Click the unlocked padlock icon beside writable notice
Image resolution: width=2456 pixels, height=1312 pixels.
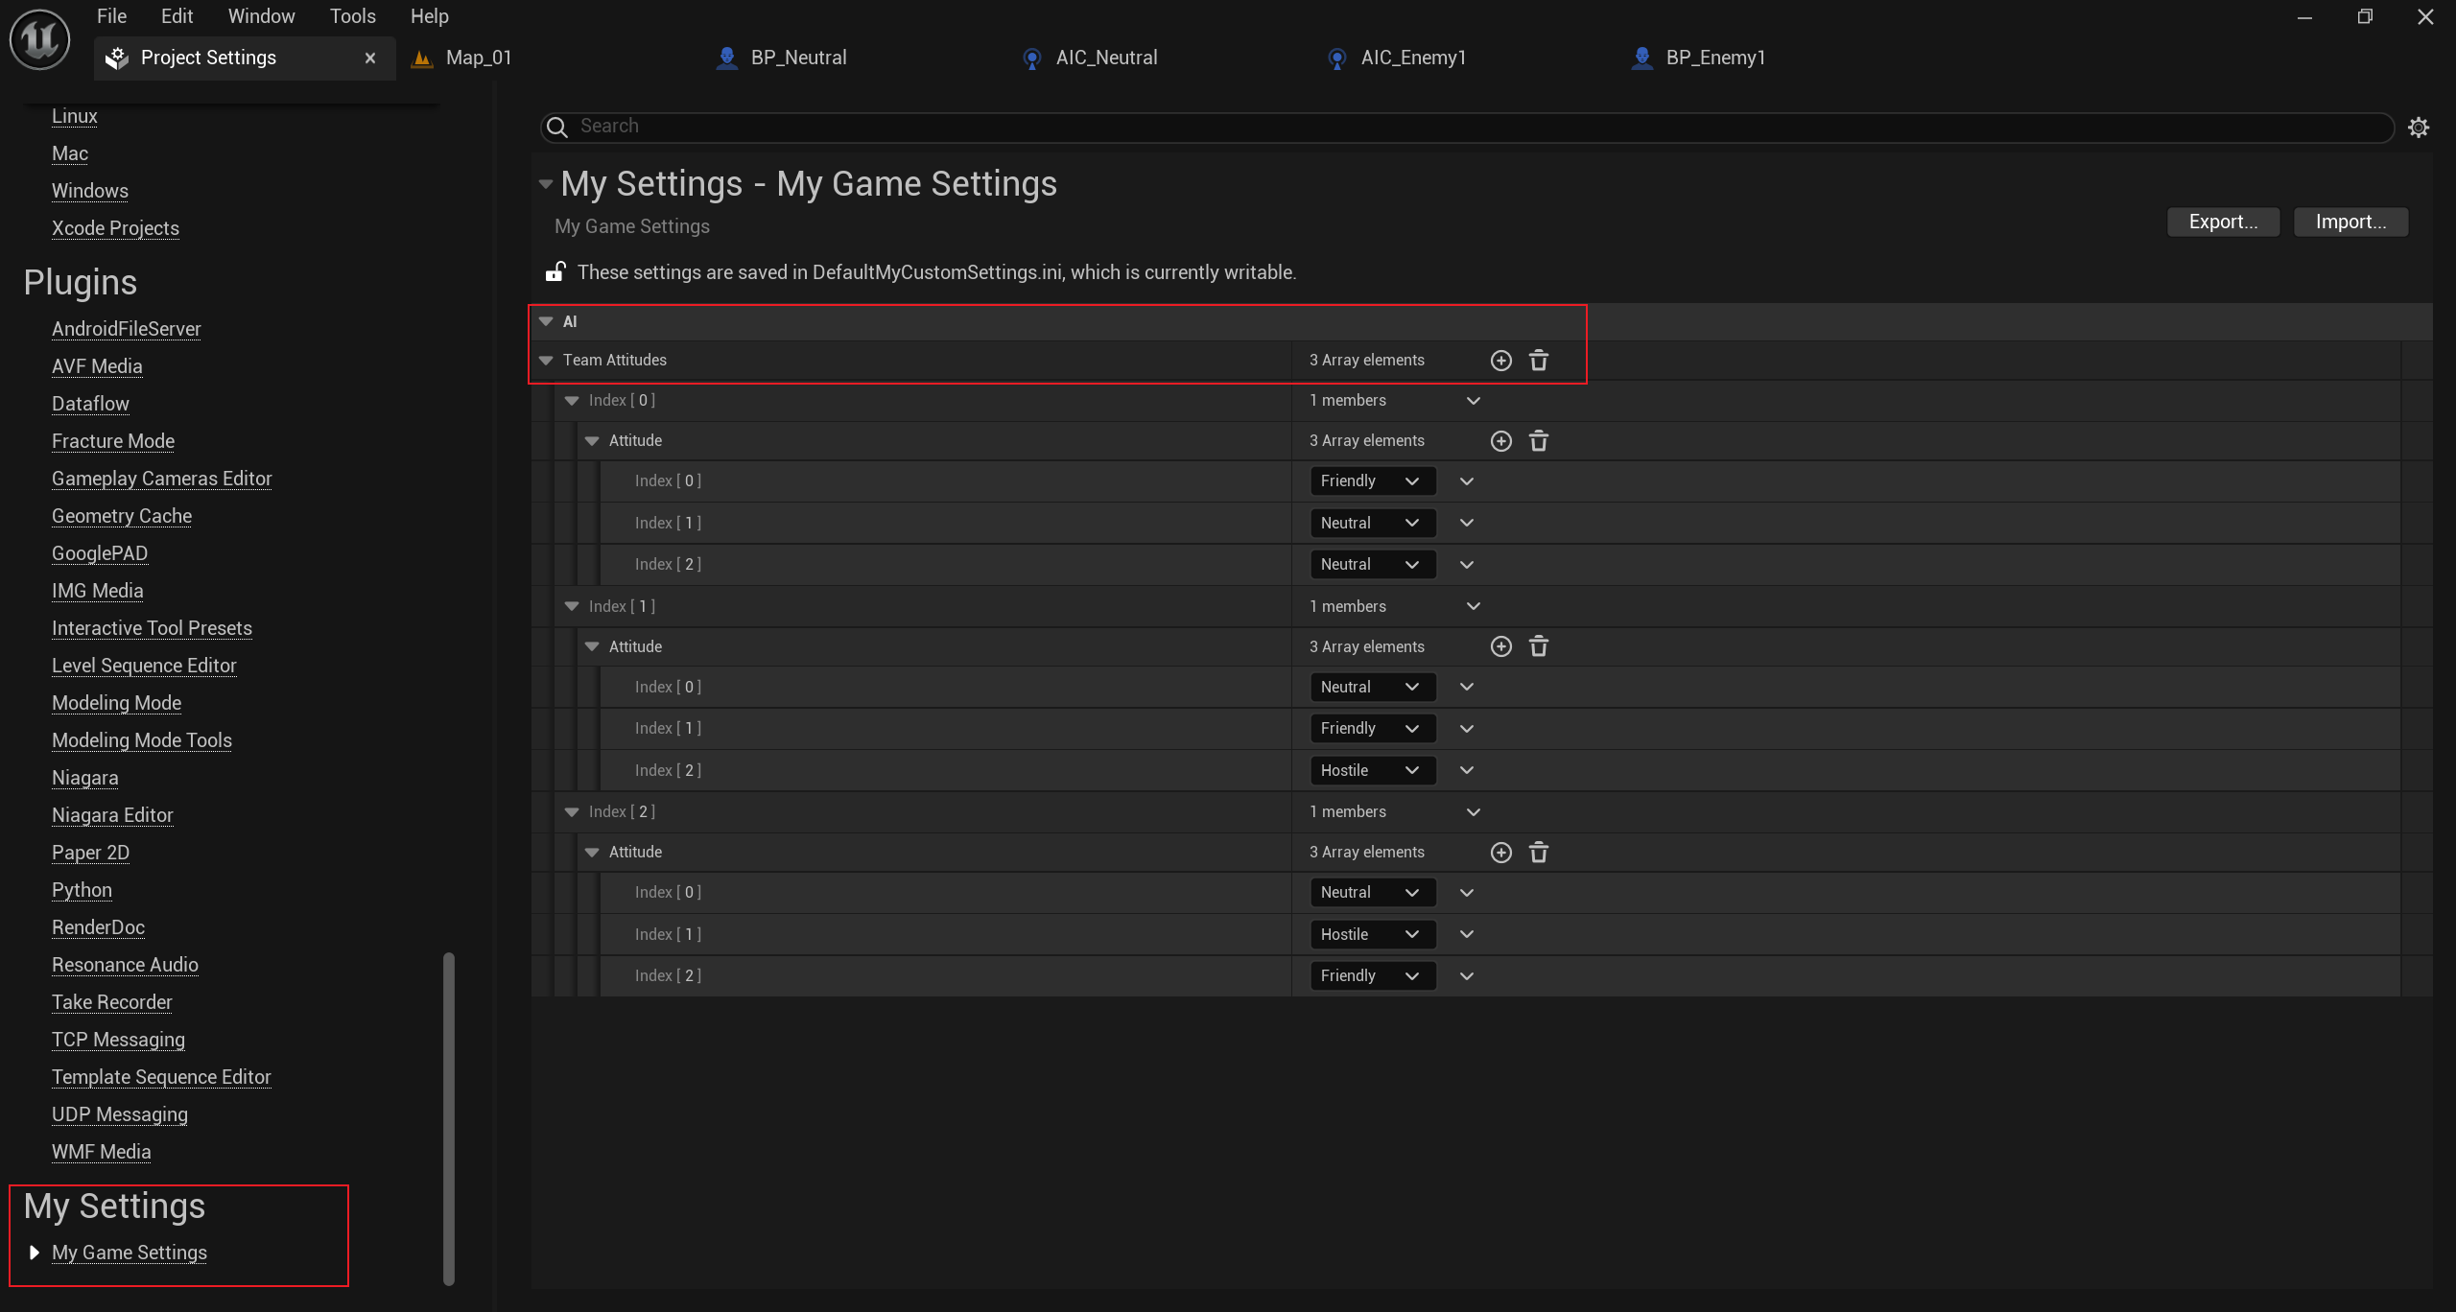555,272
